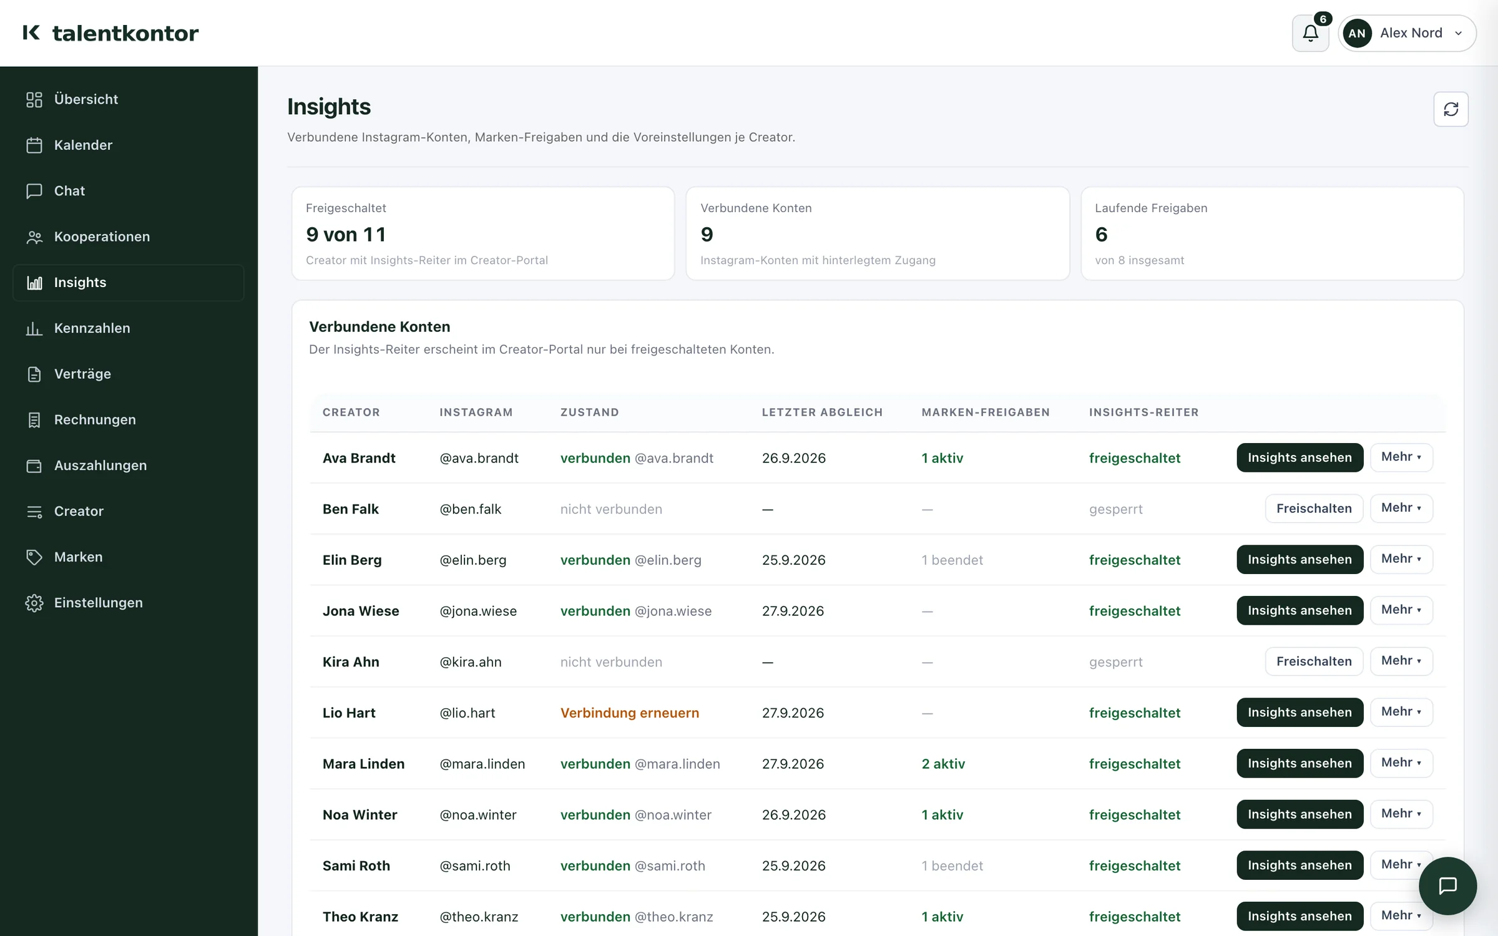Image resolution: width=1498 pixels, height=936 pixels.
Task: Click the Einstellungen gear icon
Action: pyautogui.click(x=34, y=603)
